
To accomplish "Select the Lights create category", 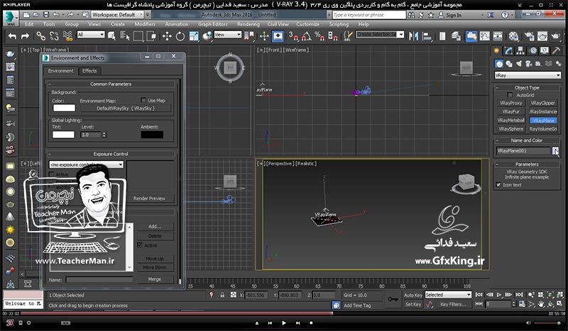I will point(519,64).
